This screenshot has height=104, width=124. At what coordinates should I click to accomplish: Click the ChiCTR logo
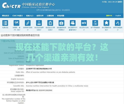click(11, 5)
